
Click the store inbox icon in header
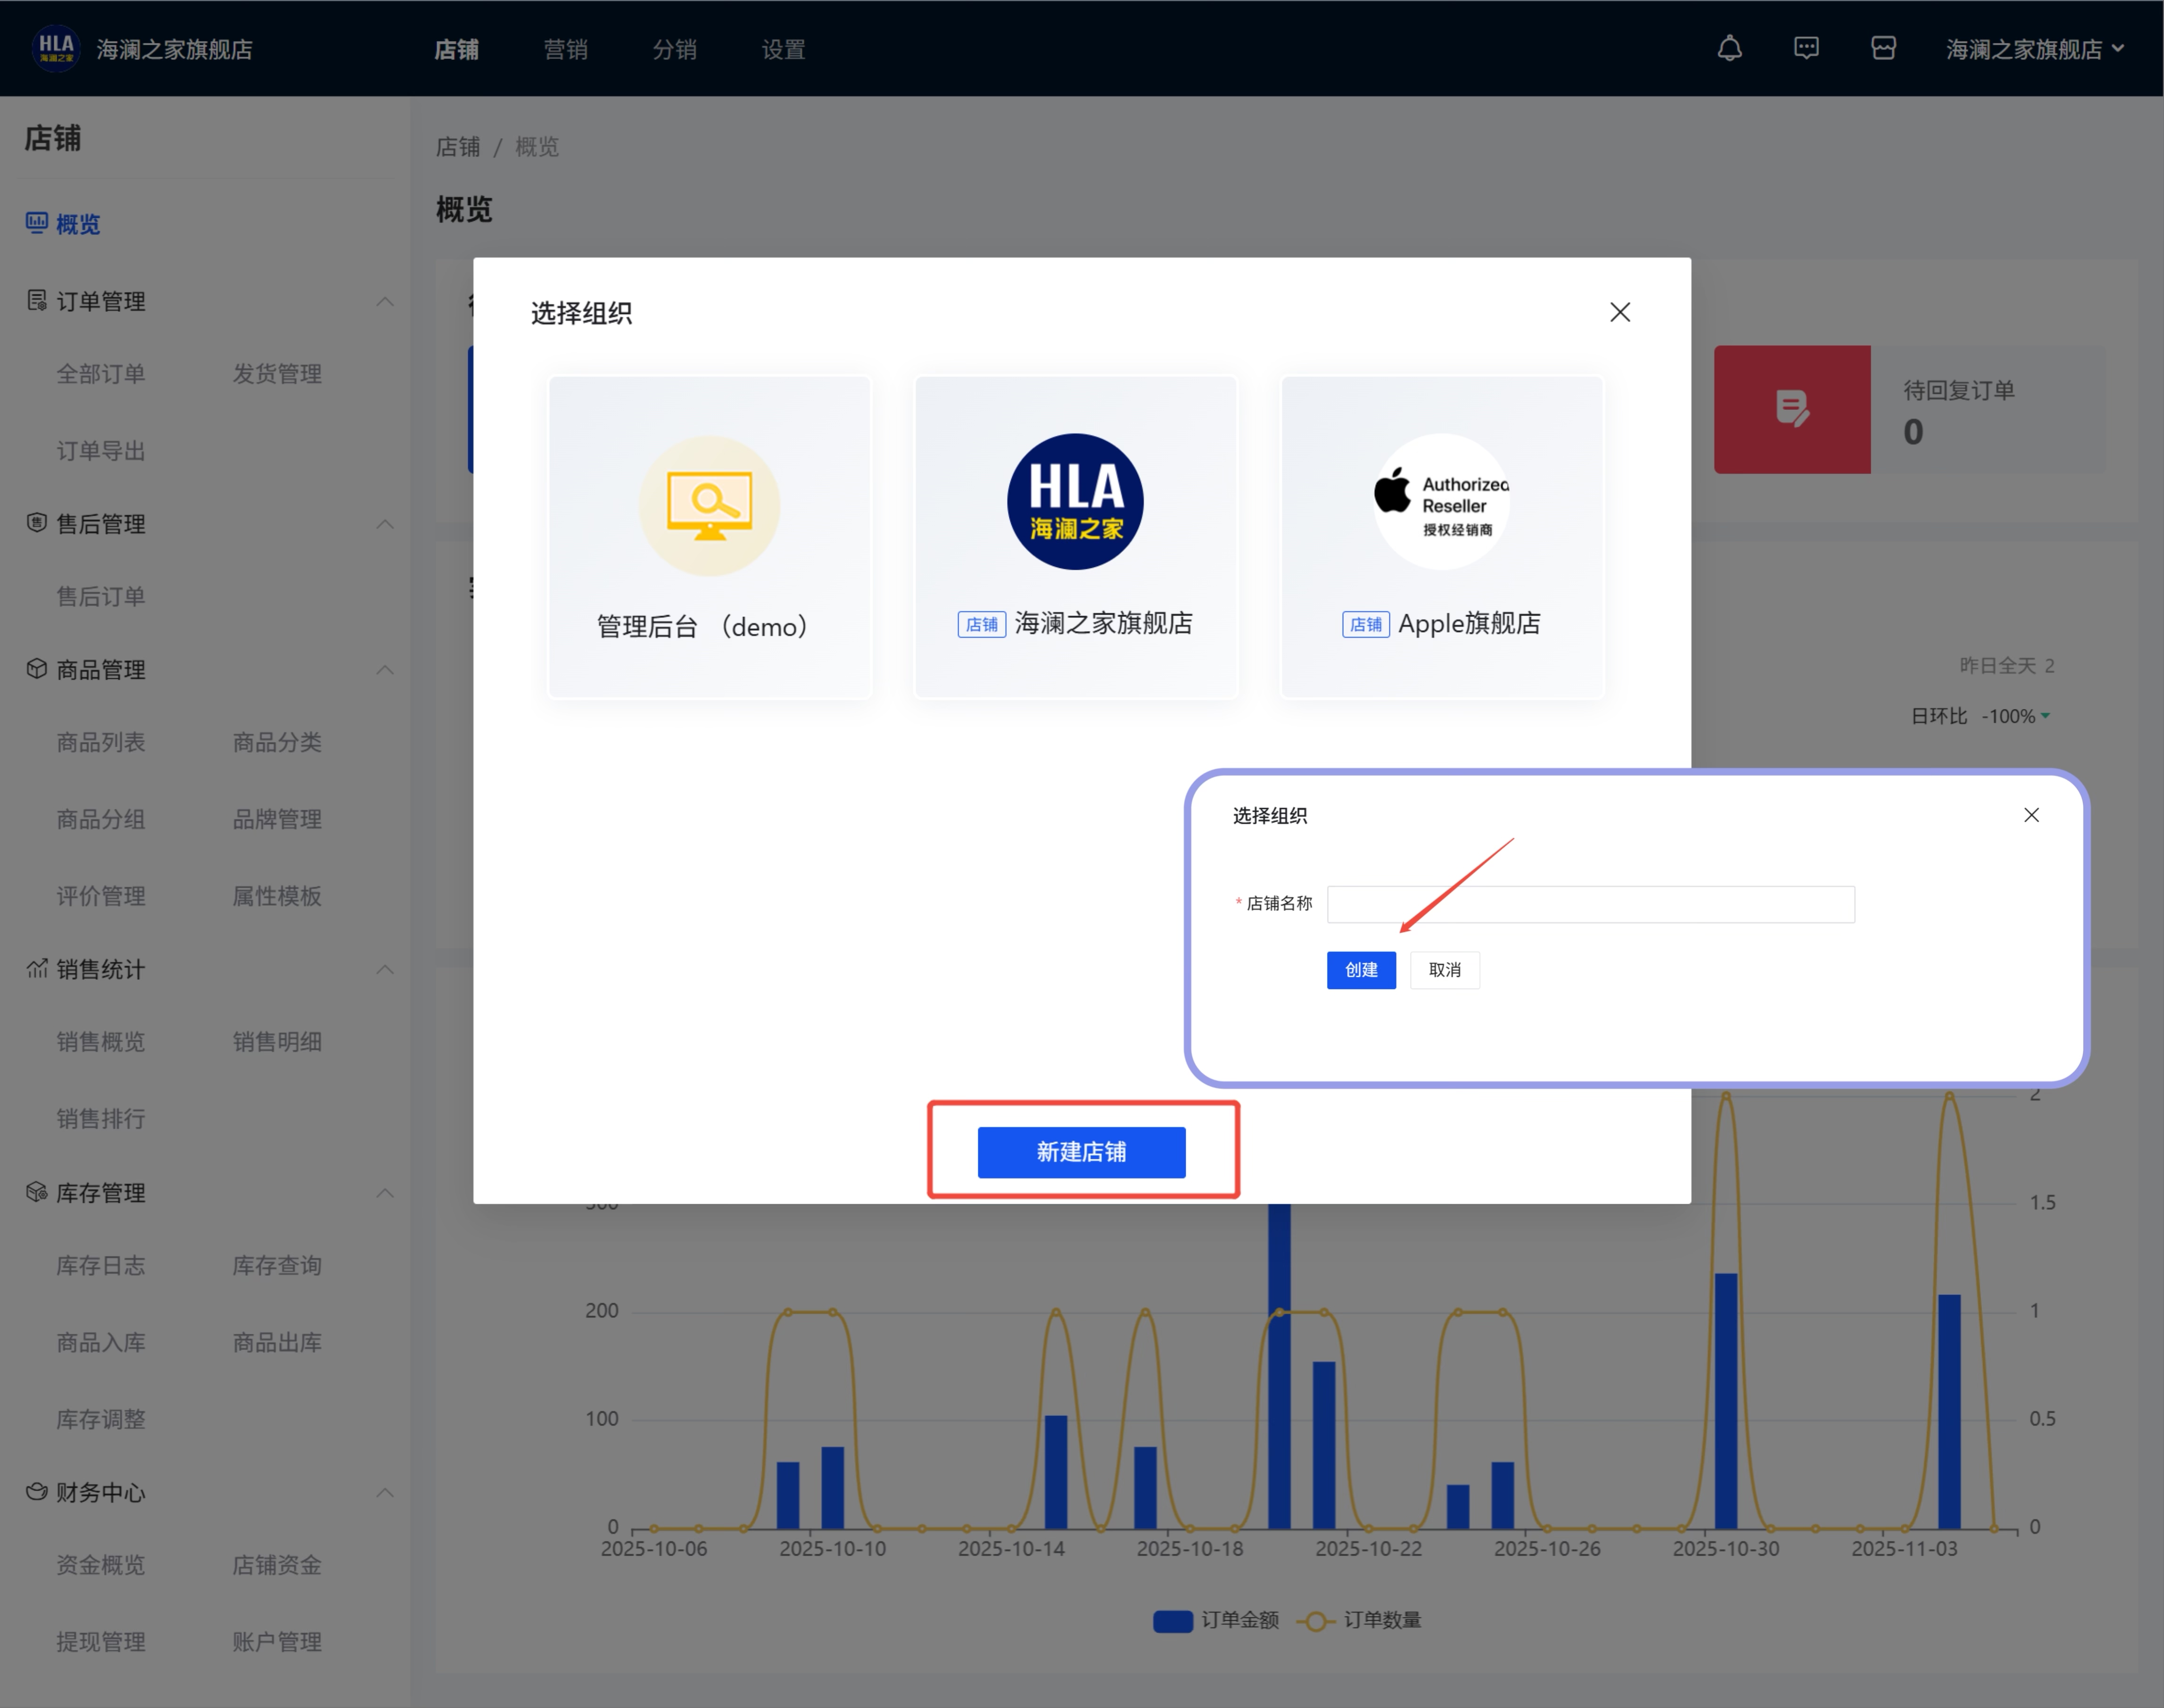[x=1883, y=48]
